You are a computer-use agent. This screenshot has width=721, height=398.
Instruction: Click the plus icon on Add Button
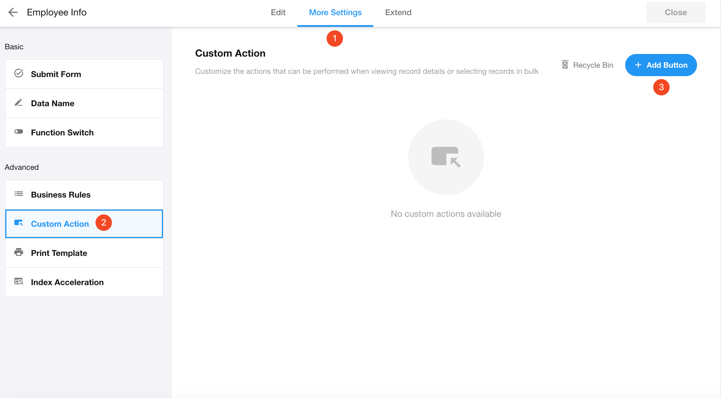638,65
